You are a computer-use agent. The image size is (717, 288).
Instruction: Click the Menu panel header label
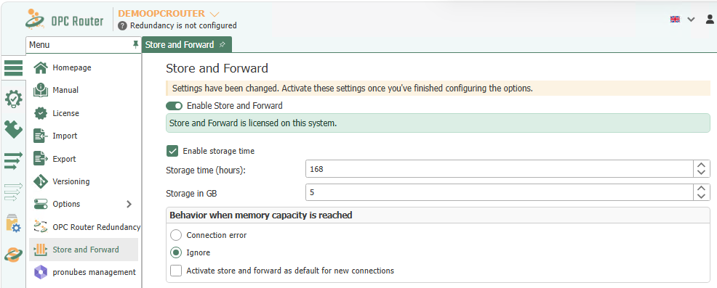point(39,45)
